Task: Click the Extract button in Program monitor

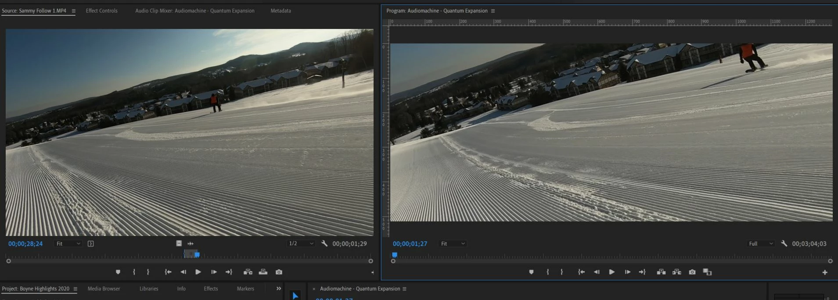Action: (x=676, y=272)
